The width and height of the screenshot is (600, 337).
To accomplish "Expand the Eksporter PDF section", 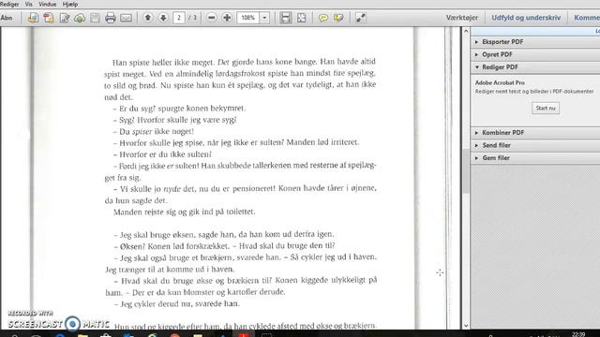I will coord(535,41).
